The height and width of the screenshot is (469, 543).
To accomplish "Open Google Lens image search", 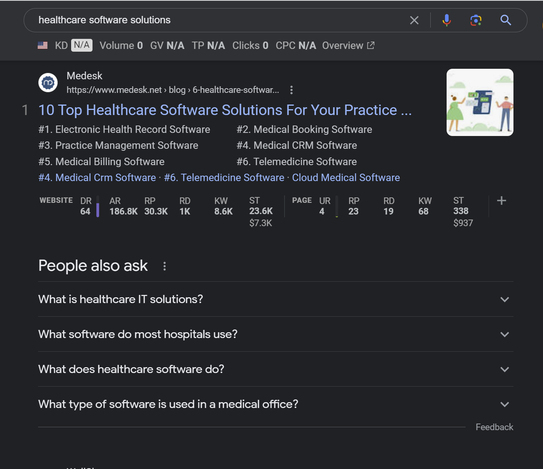I will point(476,20).
